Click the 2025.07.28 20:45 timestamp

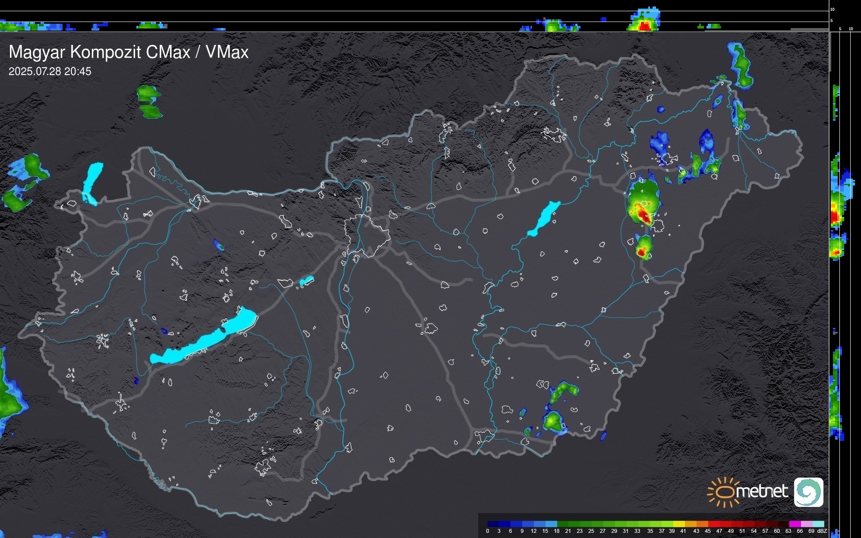50,72
